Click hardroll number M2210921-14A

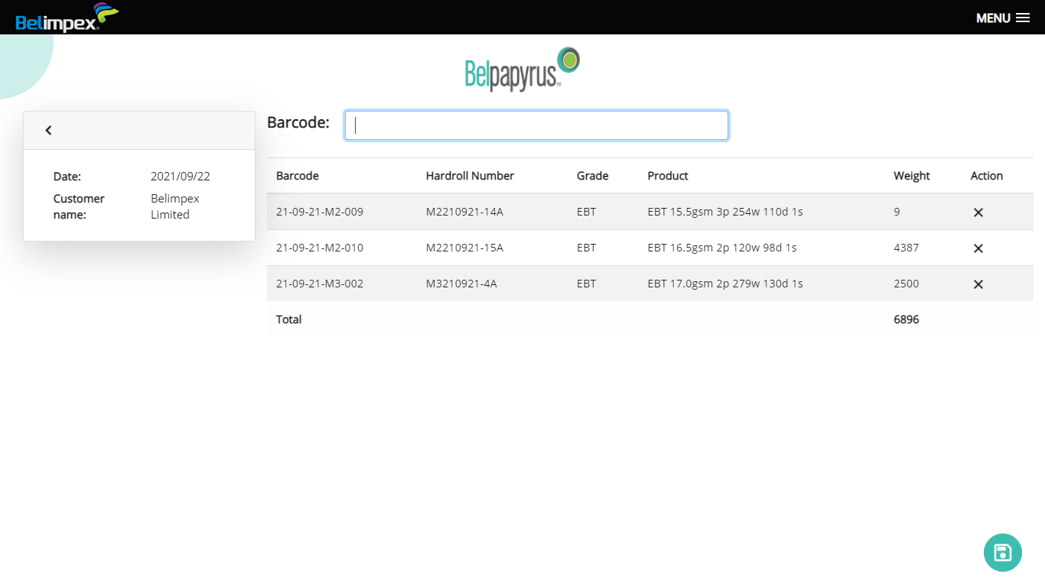click(x=464, y=212)
